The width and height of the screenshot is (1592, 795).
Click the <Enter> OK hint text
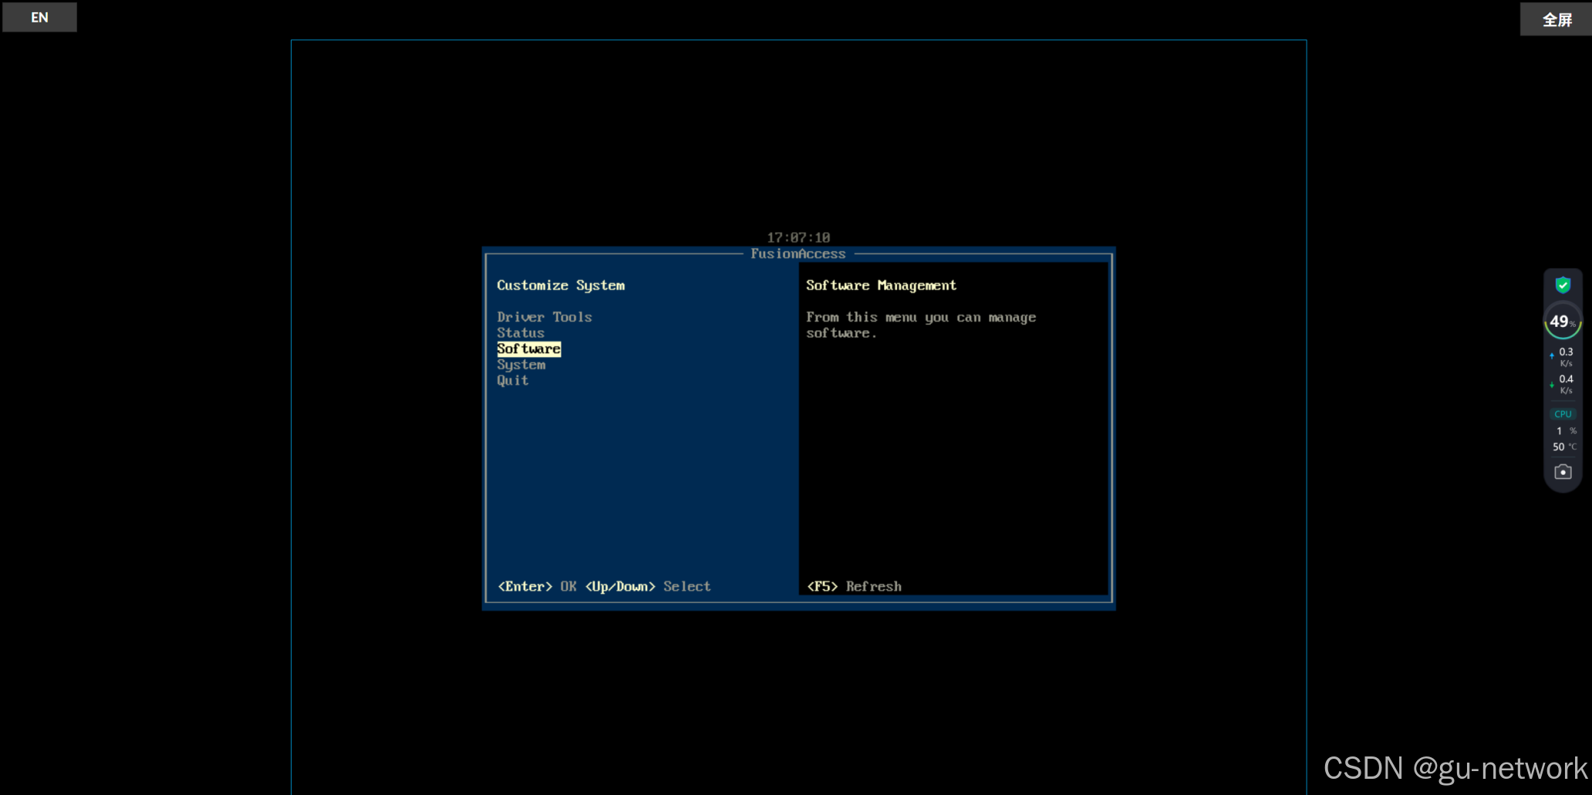pyautogui.click(x=537, y=587)
